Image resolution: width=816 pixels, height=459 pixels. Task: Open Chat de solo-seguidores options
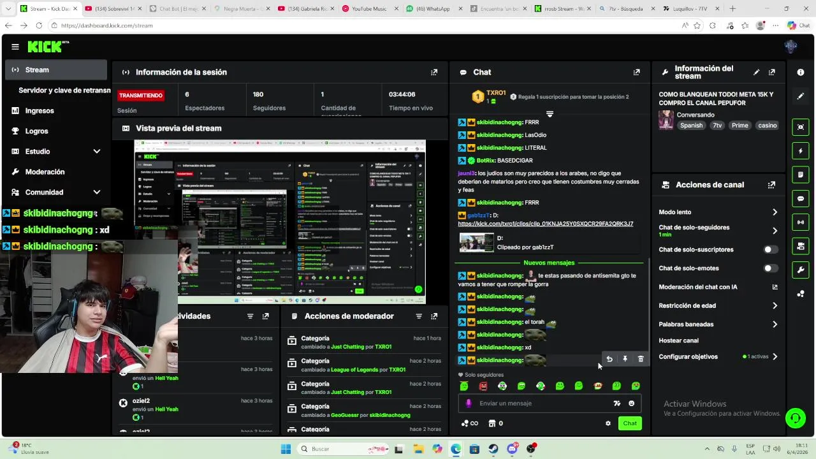(718, 231)
